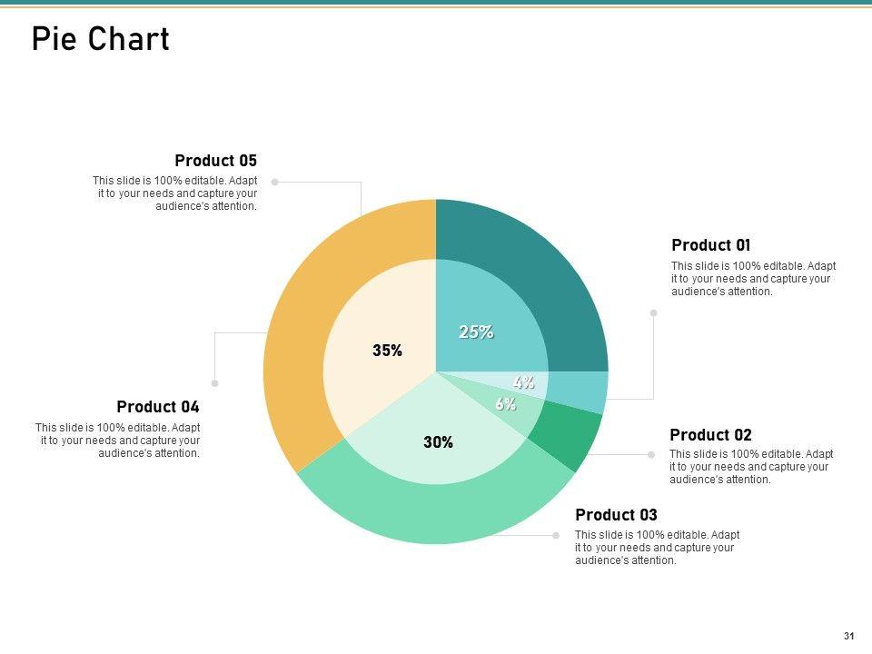Click the slide number 31
The width and height of the screenshot is (872, 654).
849,636
